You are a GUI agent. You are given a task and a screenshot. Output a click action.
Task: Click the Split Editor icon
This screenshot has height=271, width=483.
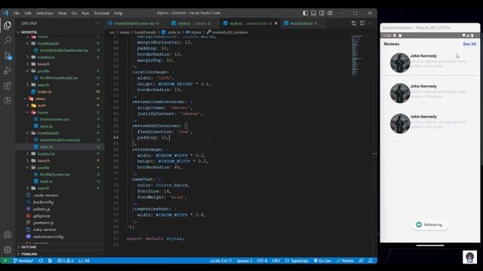(x=362, y=23)
